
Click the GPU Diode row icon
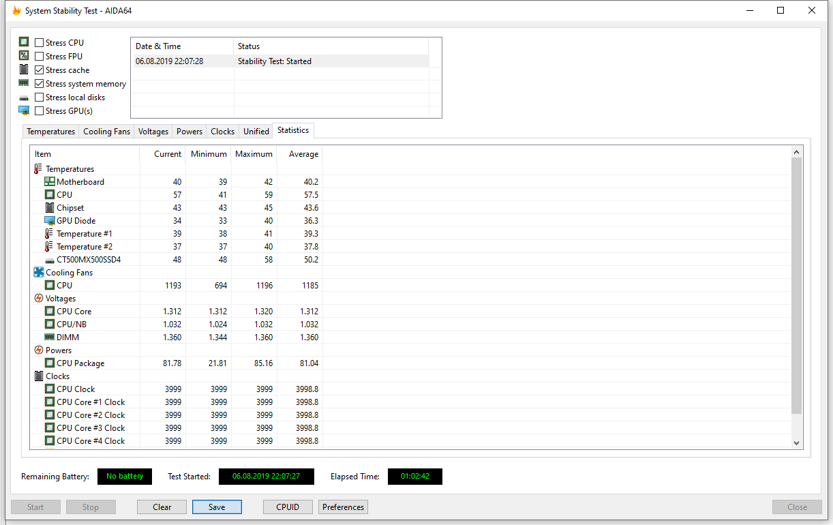coord(49,220)
